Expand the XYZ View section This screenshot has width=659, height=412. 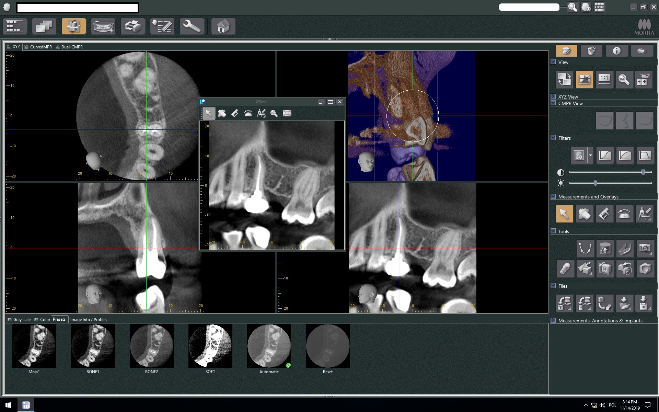coord(553,96)
